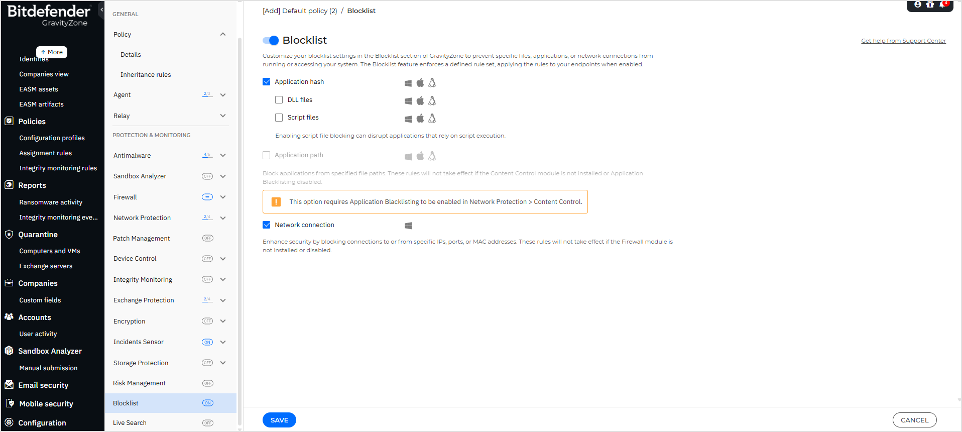962x432 pixels.
Task: Expand the Device Control chevron
Action: [x=223, y=259]
